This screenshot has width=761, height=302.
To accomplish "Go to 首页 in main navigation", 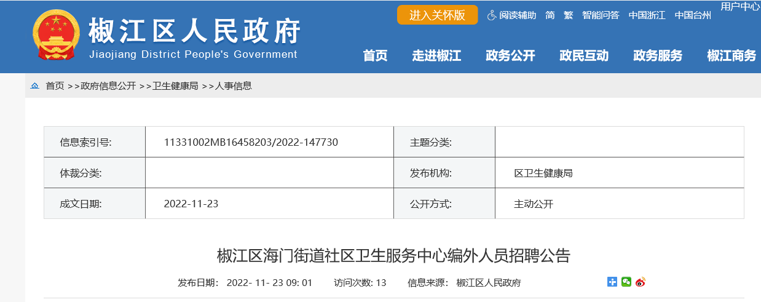I will click(375, 55).
